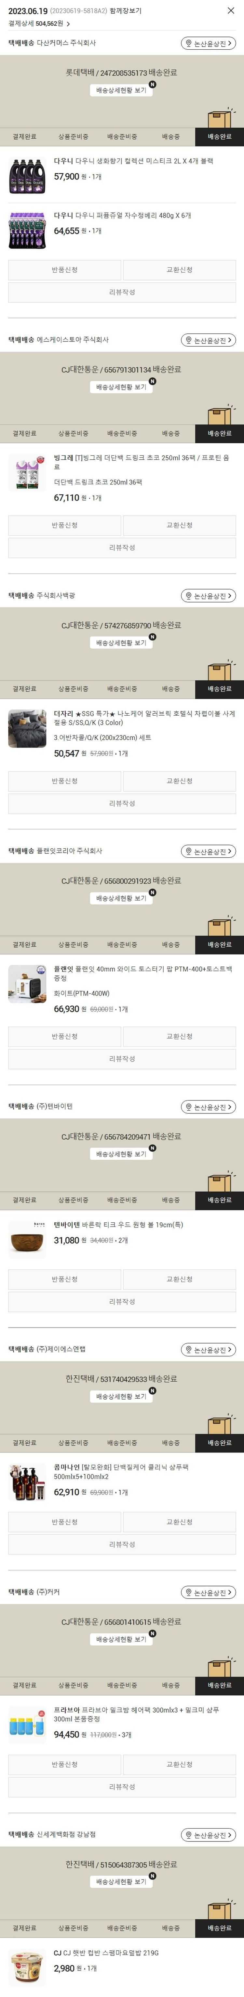Write 리뷰작성 for 콤마나인 shampoo pack
244x1997 pixels.
coord(122,1544)
